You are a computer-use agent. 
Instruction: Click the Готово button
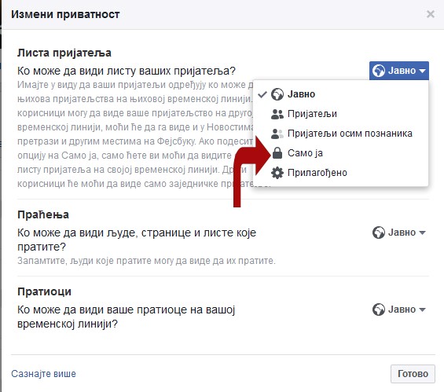pyautogui.click(x=413, y=374)
